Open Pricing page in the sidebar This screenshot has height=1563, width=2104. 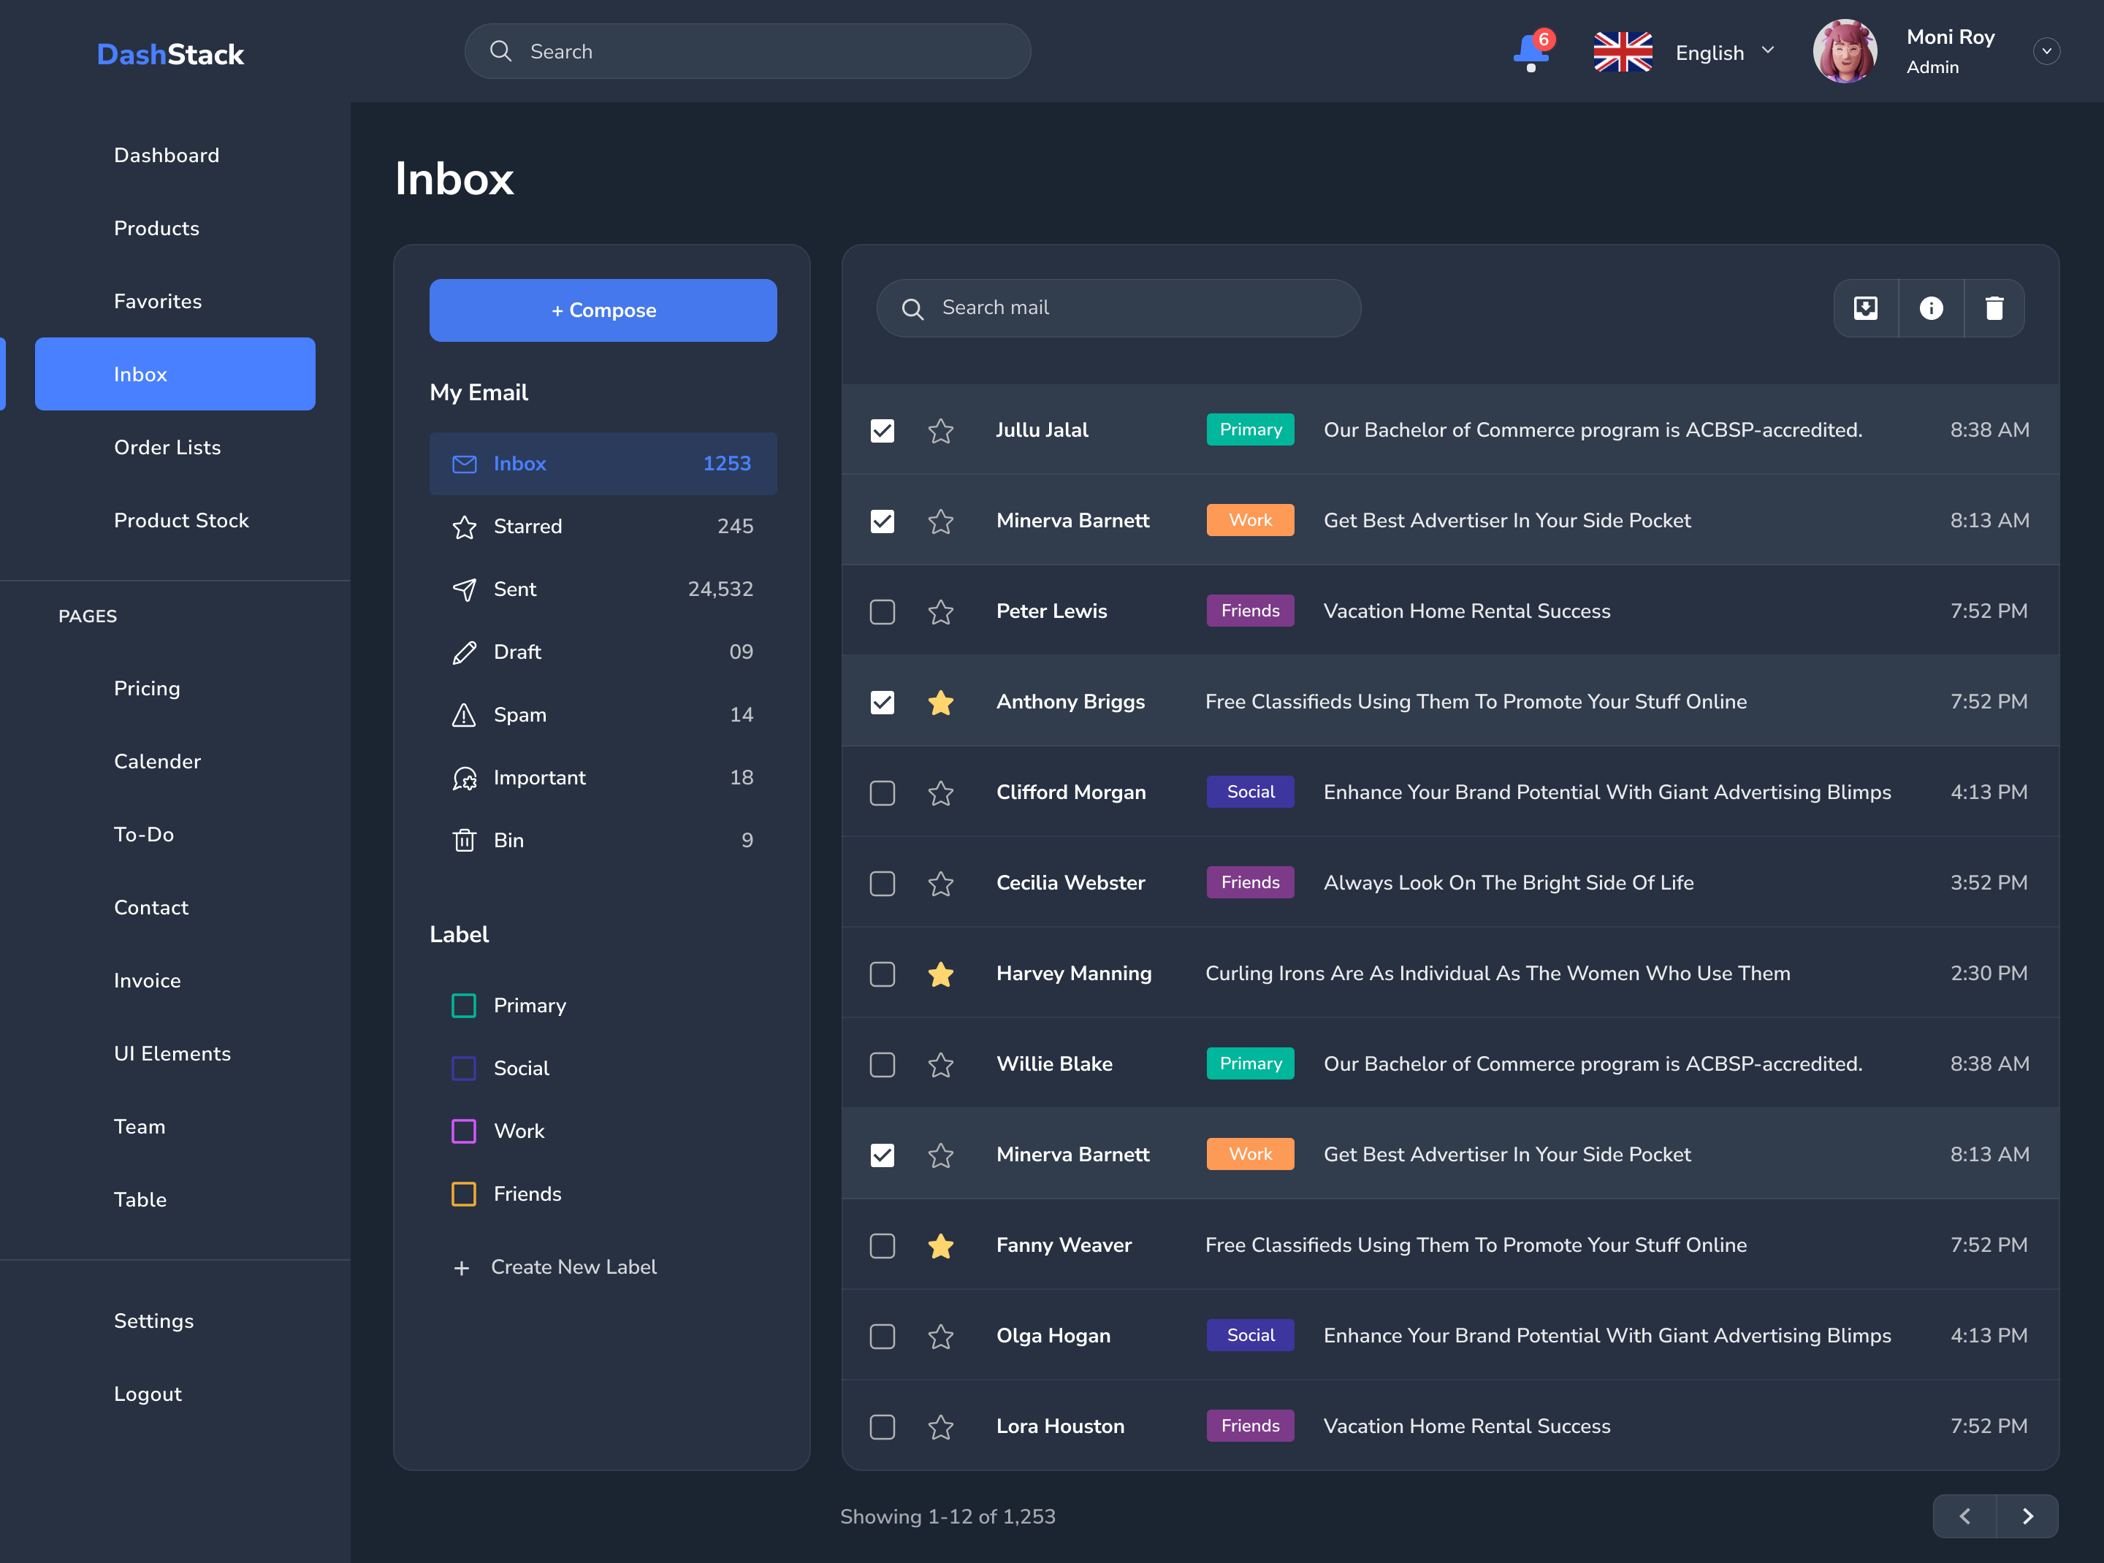tap(147, 689)
